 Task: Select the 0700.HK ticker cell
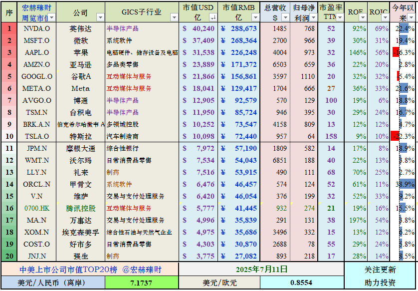[x=36, y=208]
